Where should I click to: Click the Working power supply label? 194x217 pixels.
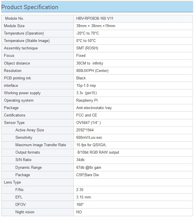click(22, 93)
